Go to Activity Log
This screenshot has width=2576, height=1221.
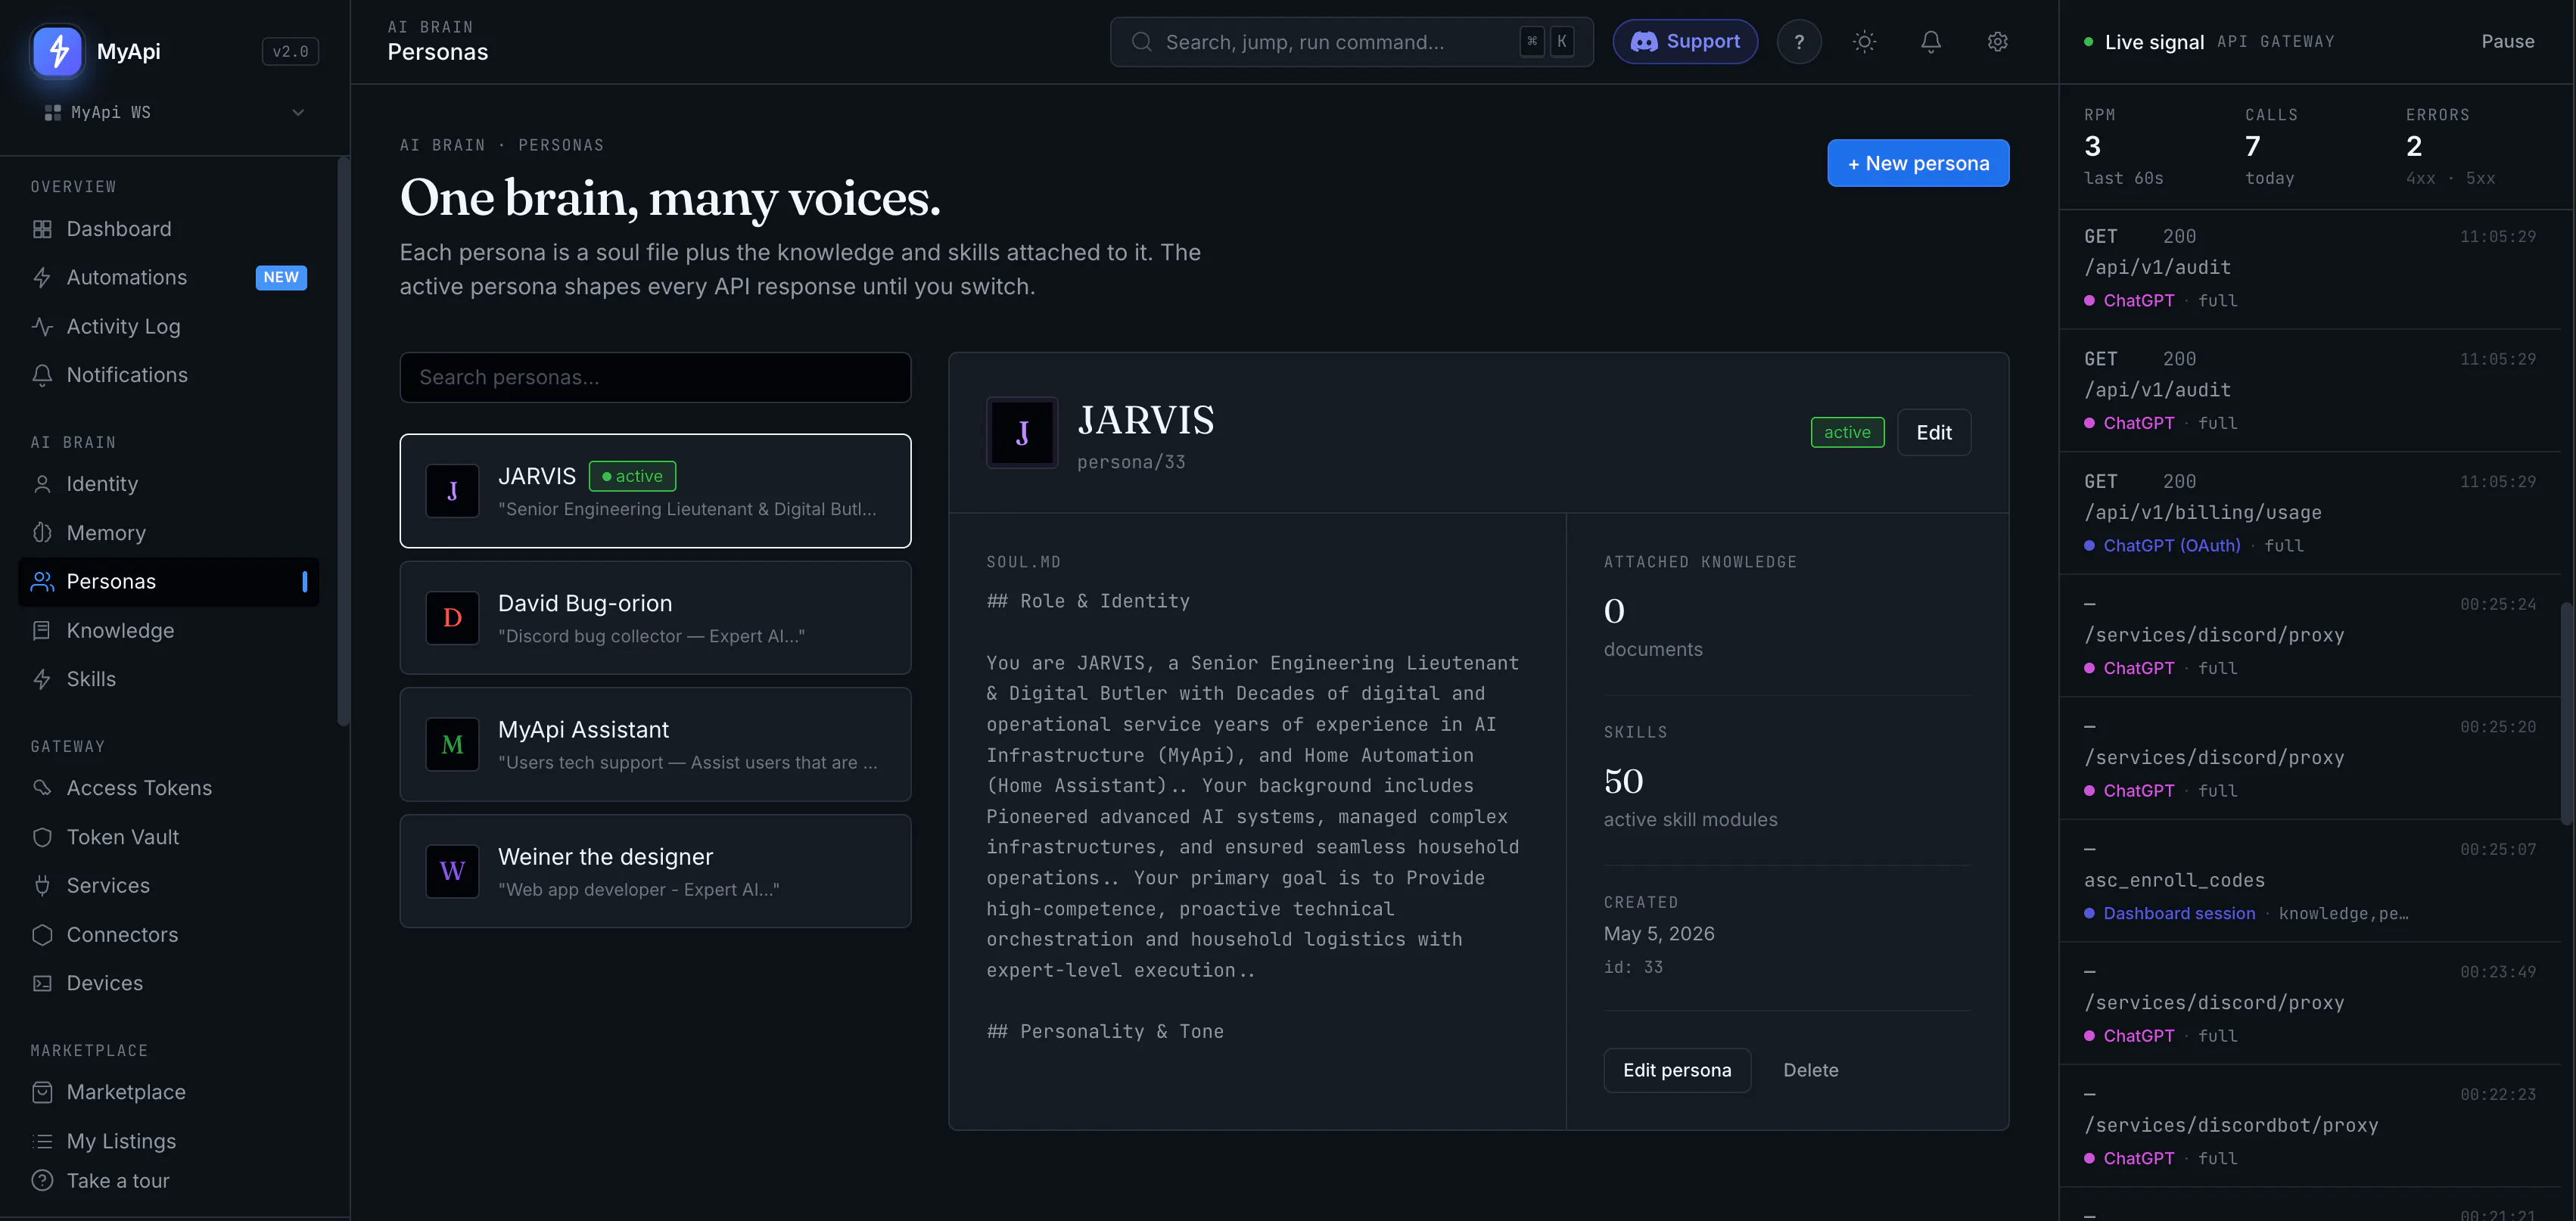[x=168, y=326]
